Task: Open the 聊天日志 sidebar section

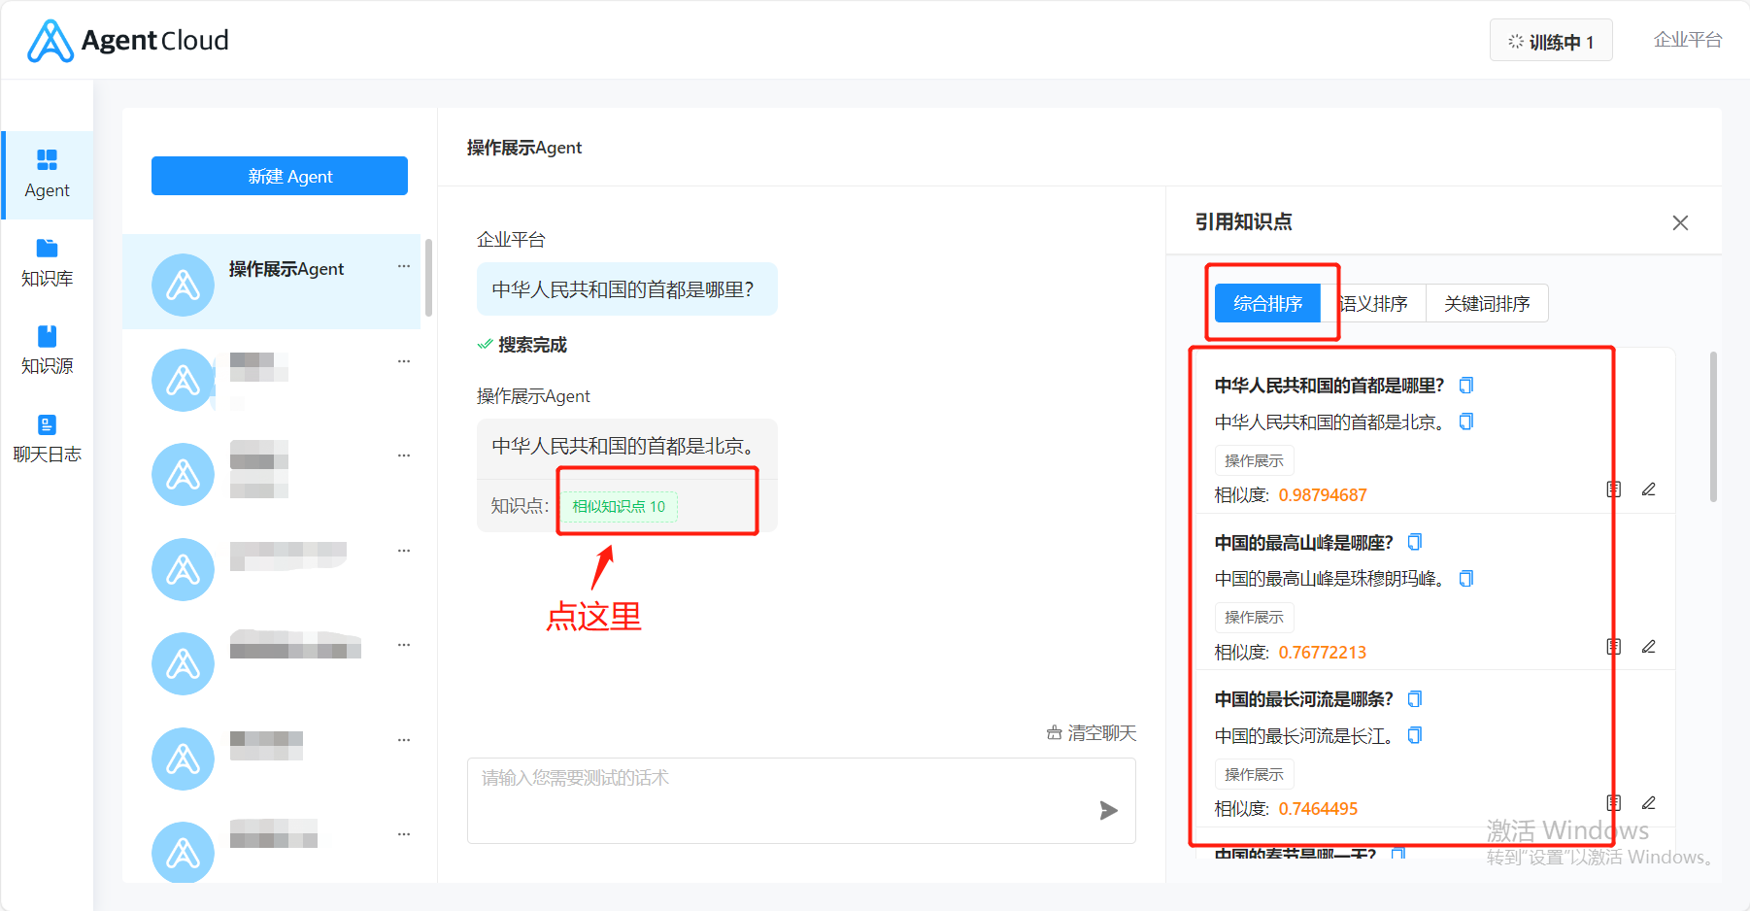Action: click(x=47, y=439)
